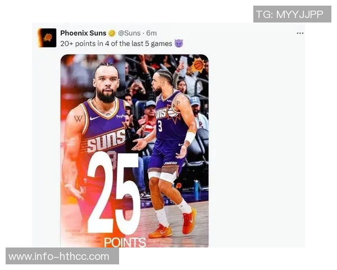Click jersey number 3 on player
Image resolution: width=337 pixels, height=270 pixels.
(160, 126)
